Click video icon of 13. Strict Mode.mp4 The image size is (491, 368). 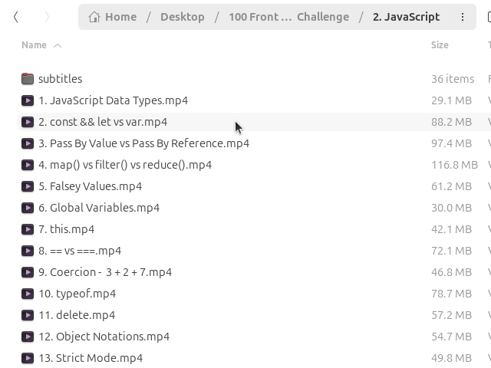28,358
